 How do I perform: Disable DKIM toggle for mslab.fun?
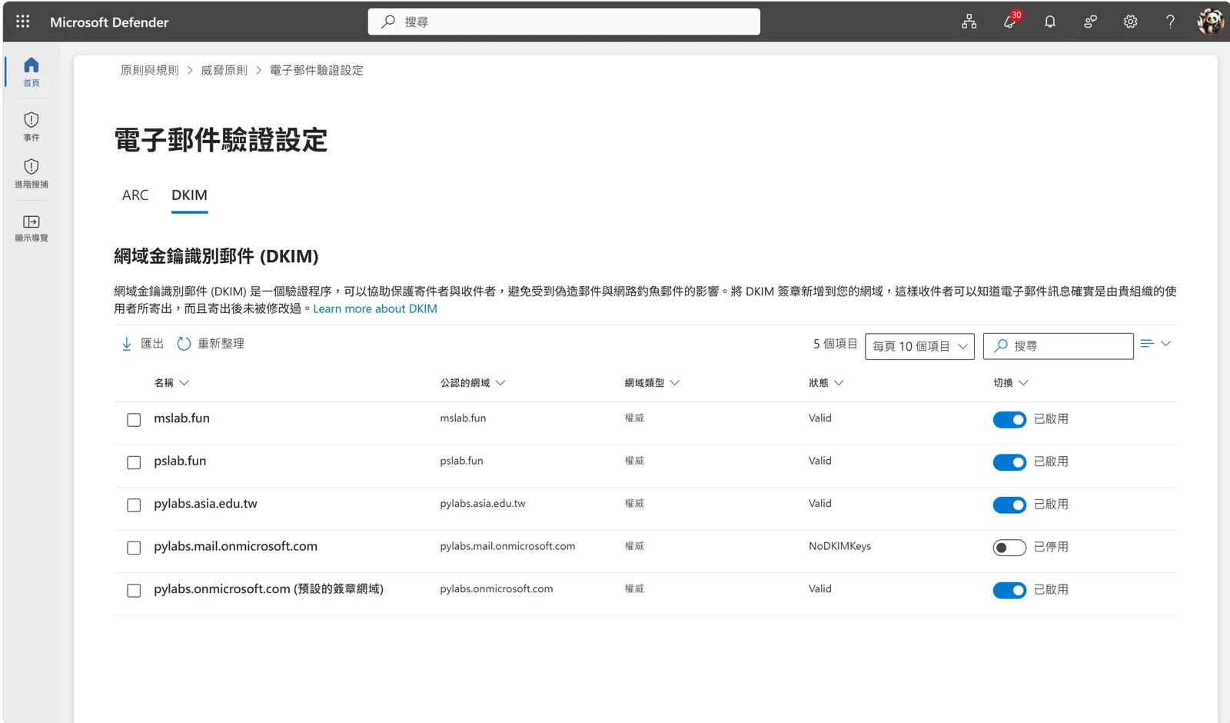1009,419
